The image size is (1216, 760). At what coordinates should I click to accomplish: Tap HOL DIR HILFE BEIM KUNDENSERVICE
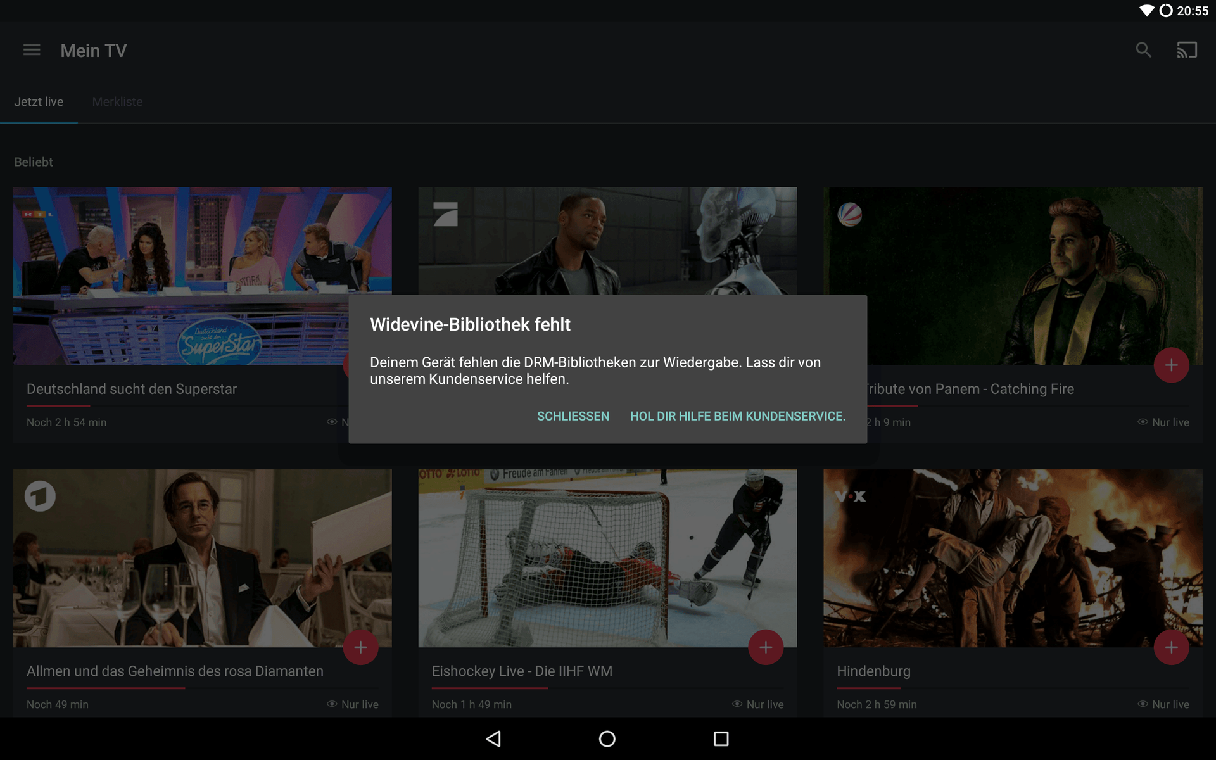[738, 416]
